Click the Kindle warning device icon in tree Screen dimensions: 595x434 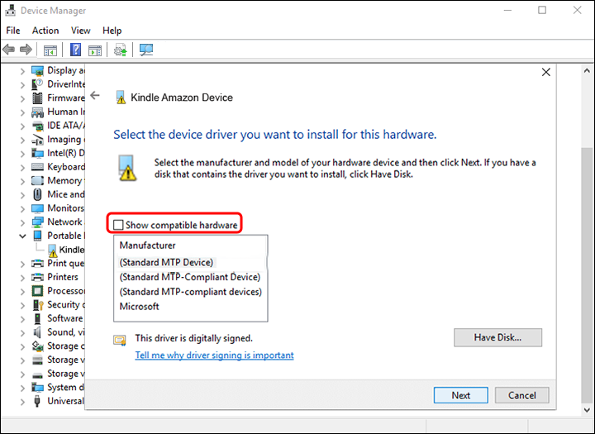pyautogui.click(x=52, y=250)
